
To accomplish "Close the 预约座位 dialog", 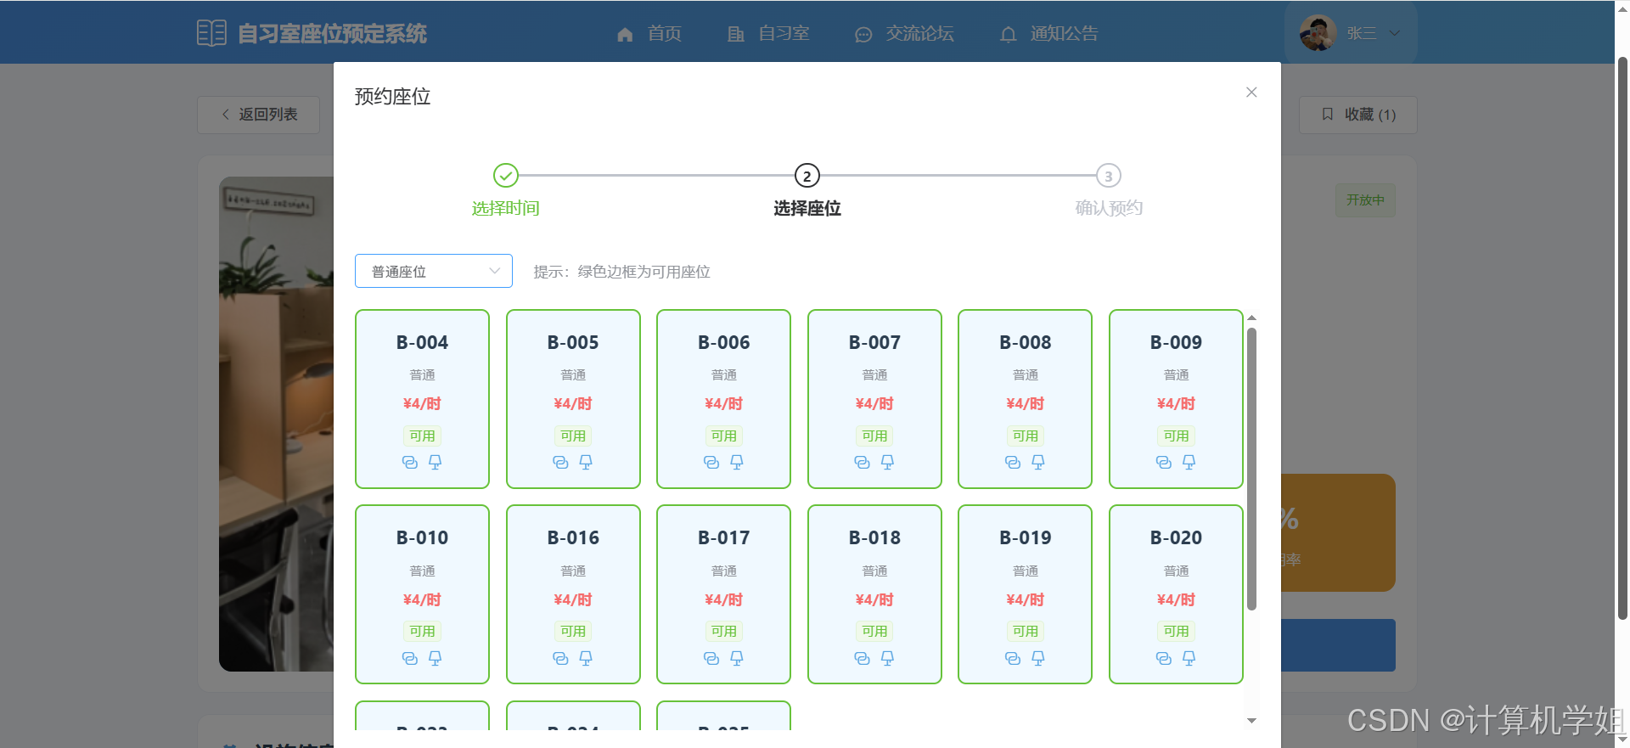I will tap(1251, 93).
